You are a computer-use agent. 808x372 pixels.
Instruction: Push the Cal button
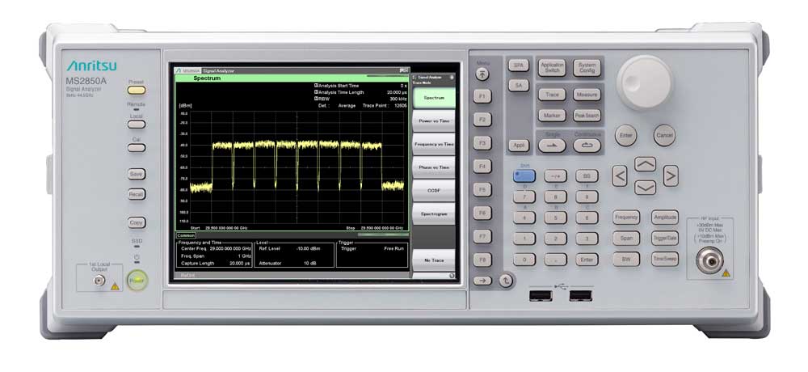(x=137, y=148)
